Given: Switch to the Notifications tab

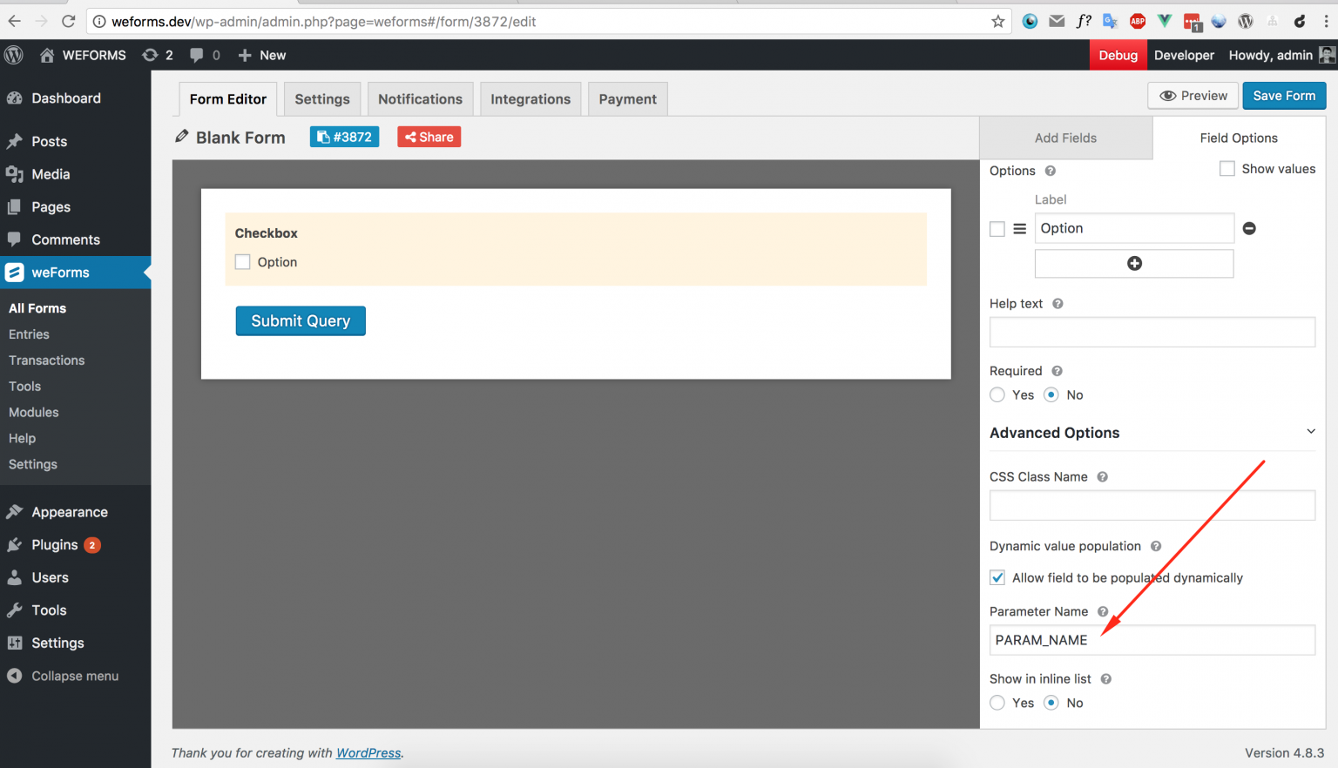Looking at the screenshot, I should pos(421,99).
